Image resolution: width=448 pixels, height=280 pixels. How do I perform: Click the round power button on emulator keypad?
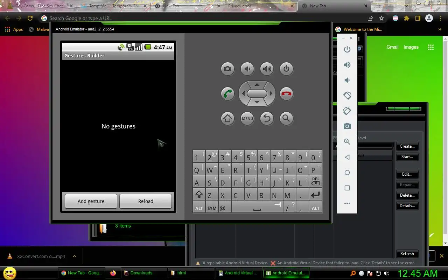(286, 69)
